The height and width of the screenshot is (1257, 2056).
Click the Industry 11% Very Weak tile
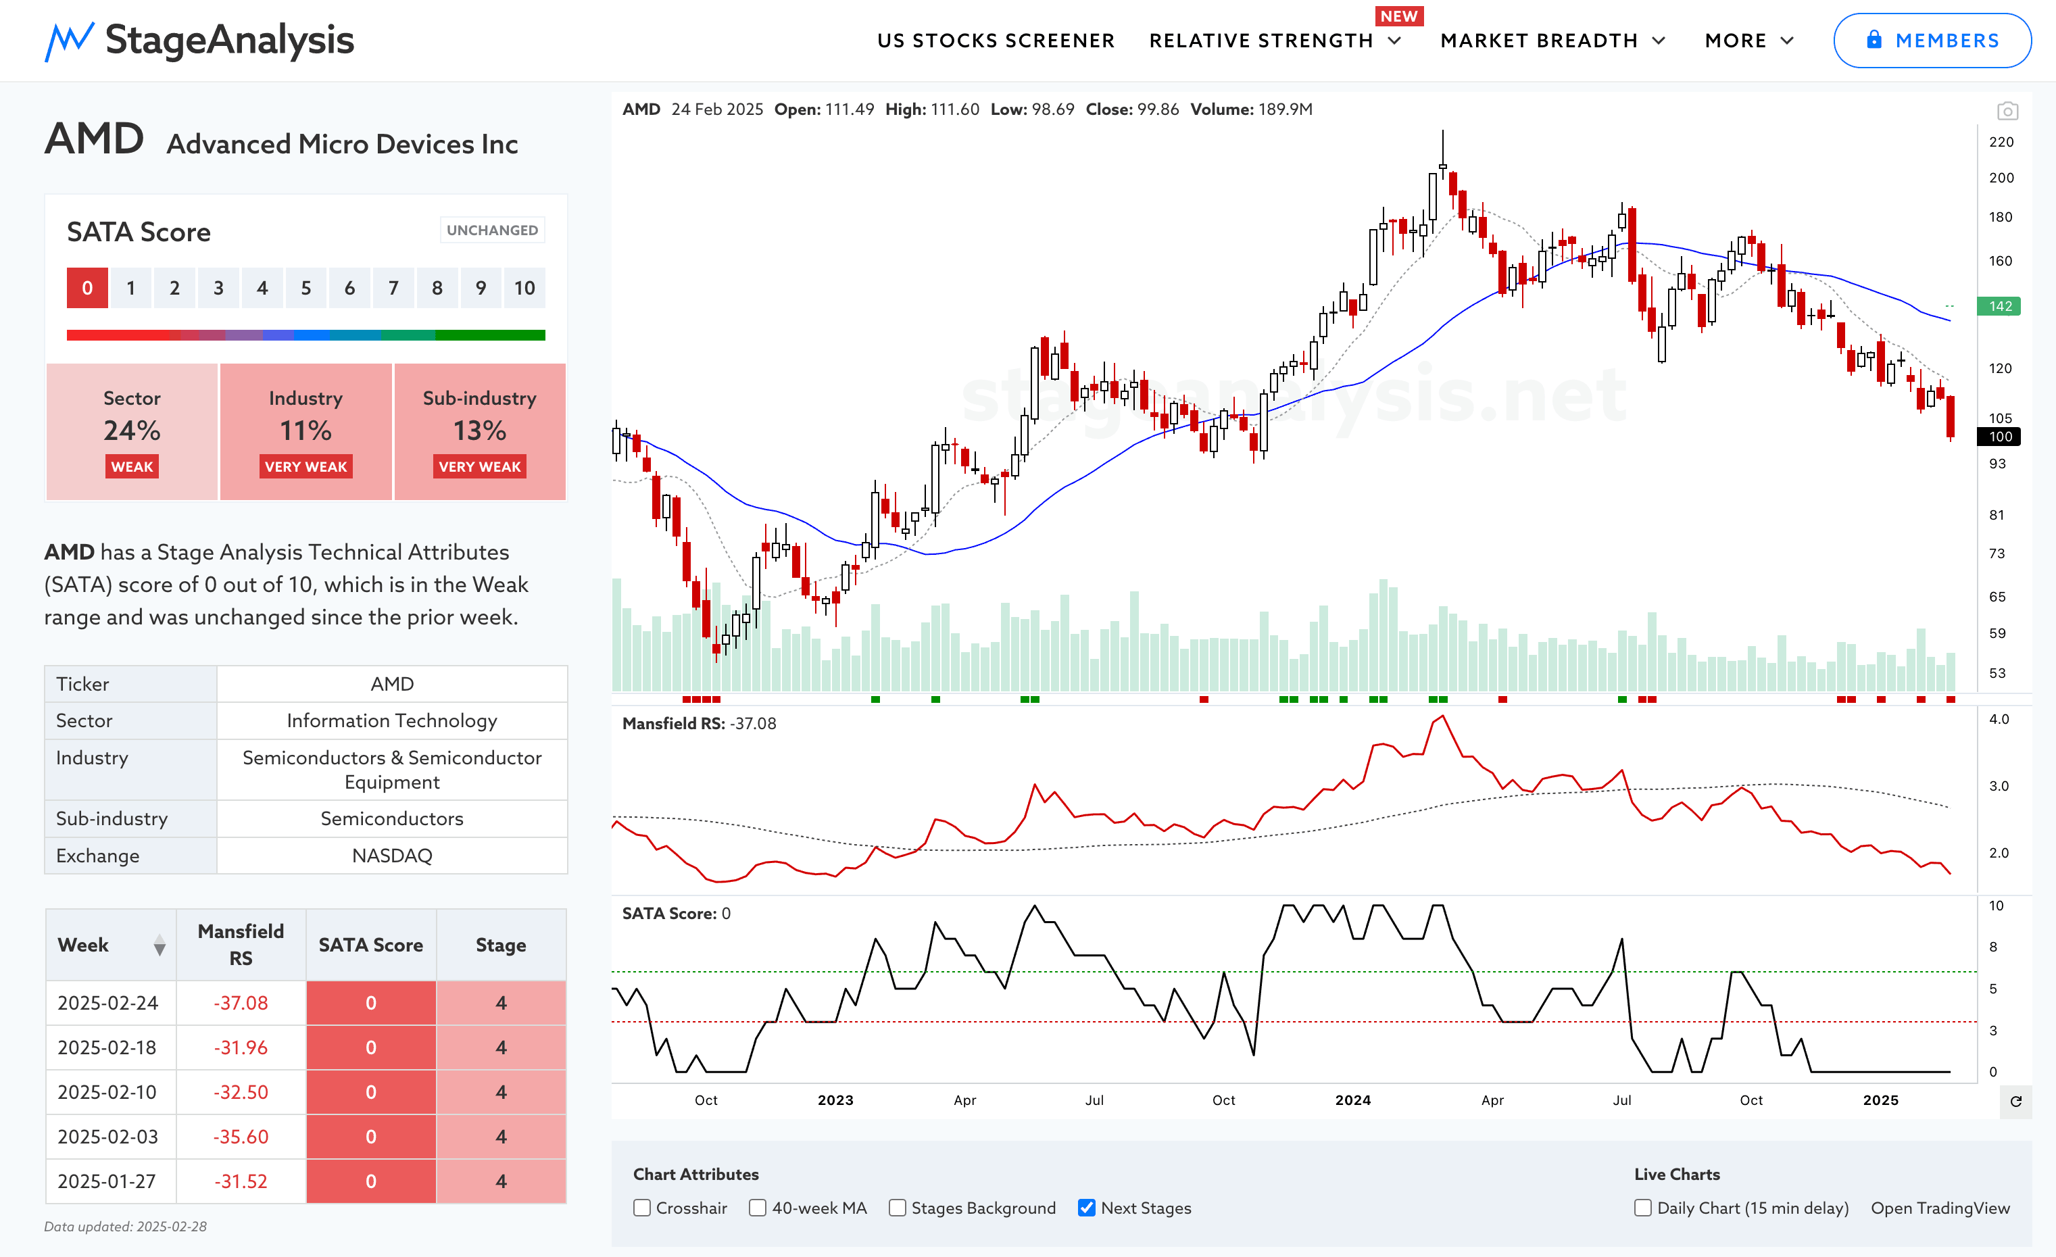tap(305, 431)
